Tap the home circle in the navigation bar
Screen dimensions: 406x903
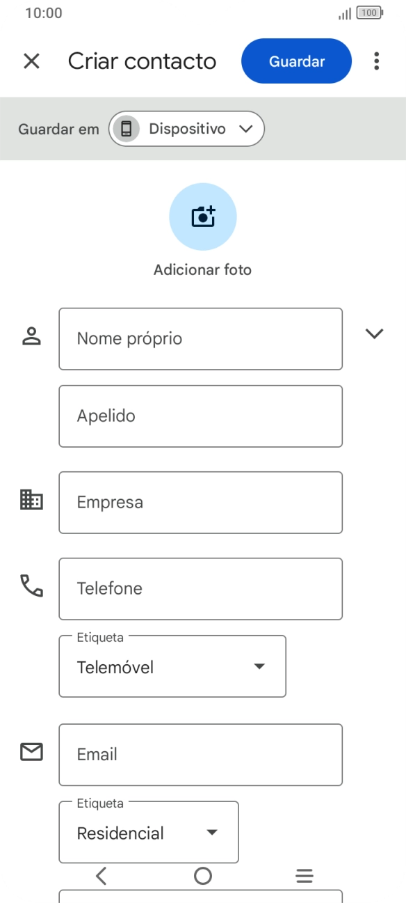[202, 875]
